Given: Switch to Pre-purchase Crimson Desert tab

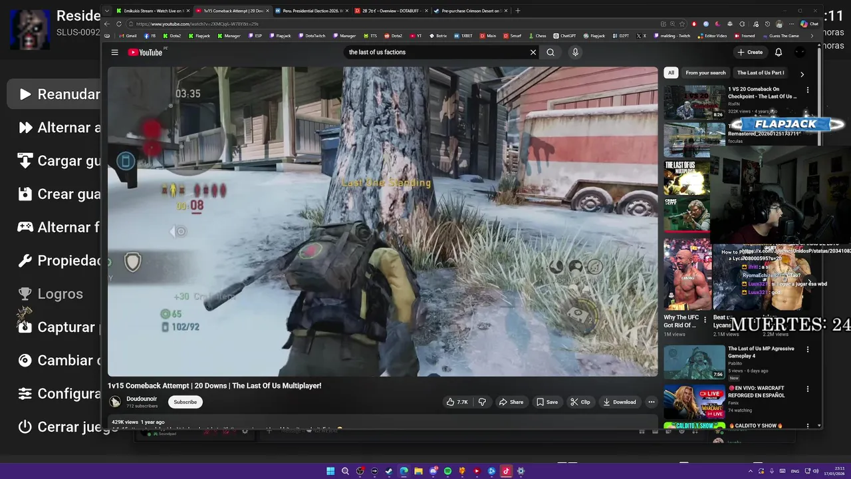Looking at the screenshot, I should tap(470, 11).
